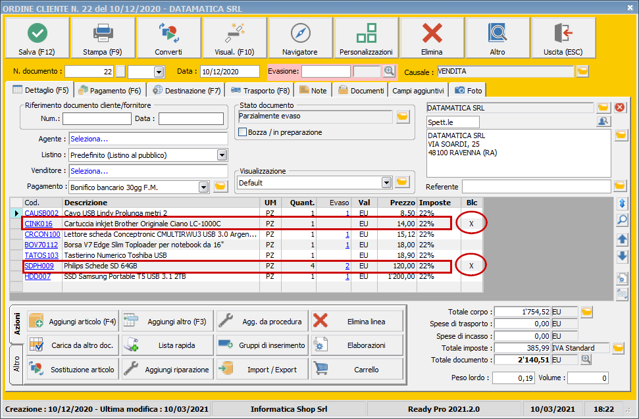Remove the customer with the red X icon
The width and height of the screenshot is (639, 419).
click(620, 107)
